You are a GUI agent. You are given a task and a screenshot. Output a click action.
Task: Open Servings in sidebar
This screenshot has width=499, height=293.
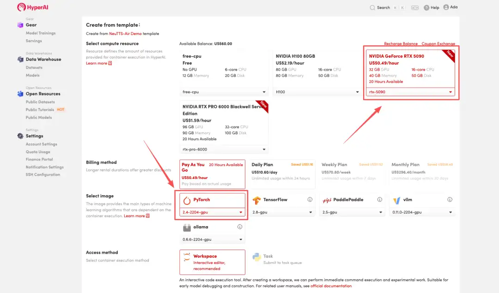point(34,41)
